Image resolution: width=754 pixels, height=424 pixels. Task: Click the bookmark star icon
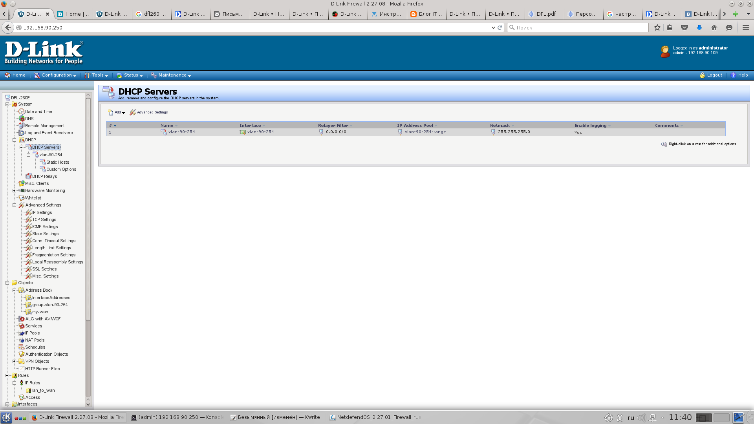(x=657, y=27)
